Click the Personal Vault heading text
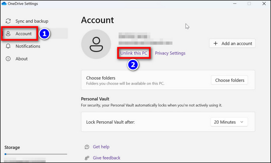The image size is (271, 163). click(x=95, y=99)
